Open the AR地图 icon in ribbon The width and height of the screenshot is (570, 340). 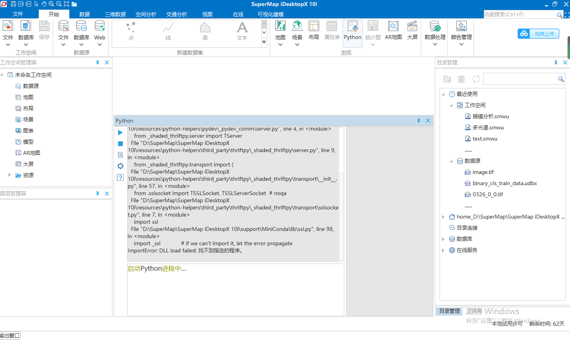point(393,26)
